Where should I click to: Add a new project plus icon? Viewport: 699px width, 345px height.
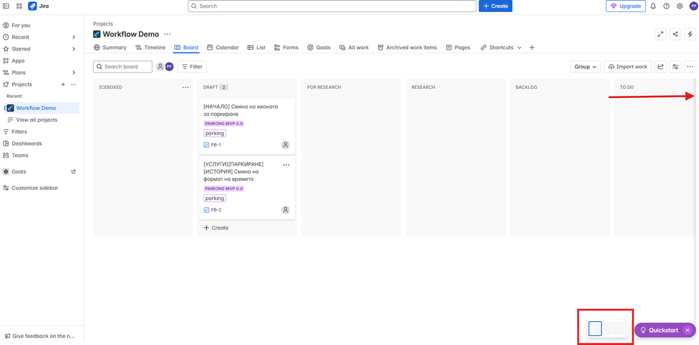click(63, 84)
